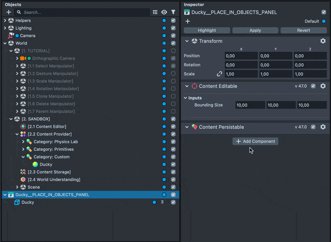Click the plus icon below the Inspector object name
The width and height of the screenshot is (331, 242).
[x=187, y=21]
